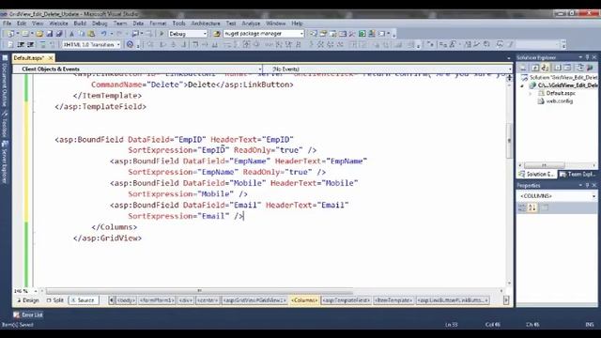Click the Cut scissors icon
This screenshot has height=338, width=601.
(71, 34)
